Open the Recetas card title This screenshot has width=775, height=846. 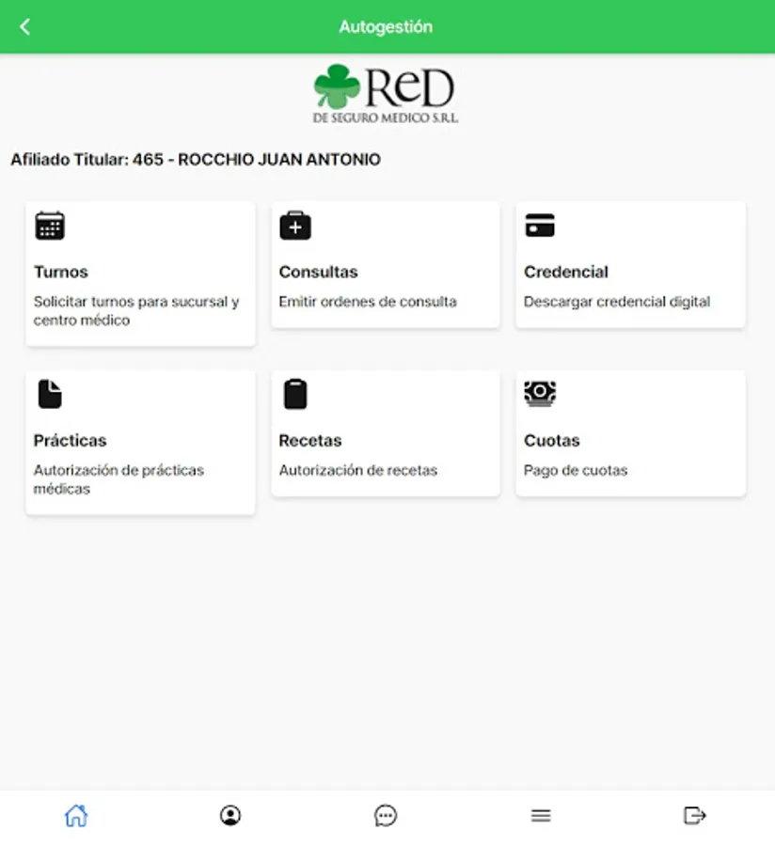310,440
